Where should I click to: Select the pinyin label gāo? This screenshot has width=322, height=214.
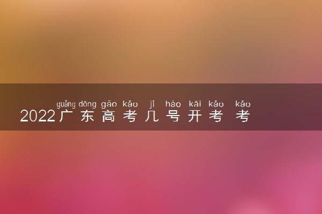(109, 104)
